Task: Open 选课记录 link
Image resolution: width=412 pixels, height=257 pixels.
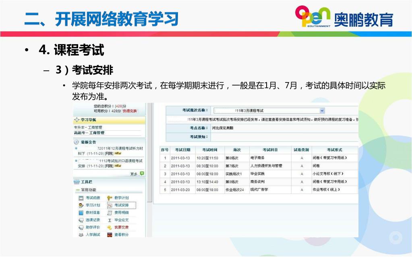Action: pyautogui.click(x=93, y=220)
